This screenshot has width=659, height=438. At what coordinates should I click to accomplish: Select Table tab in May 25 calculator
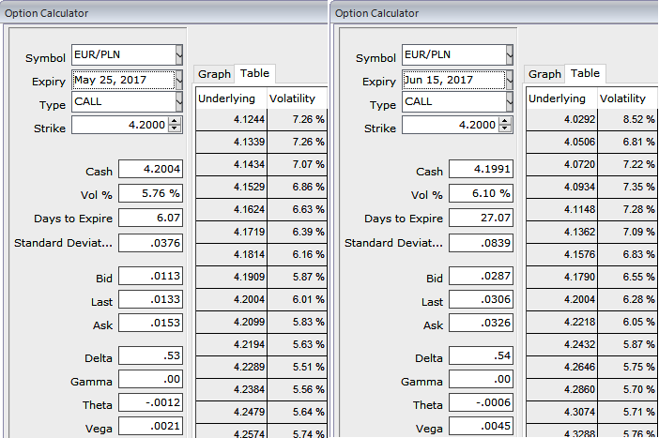tap(254, 73)
